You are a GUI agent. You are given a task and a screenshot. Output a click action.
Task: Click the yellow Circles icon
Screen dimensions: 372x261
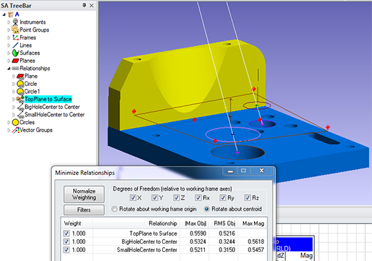click(x=15, y=123)
